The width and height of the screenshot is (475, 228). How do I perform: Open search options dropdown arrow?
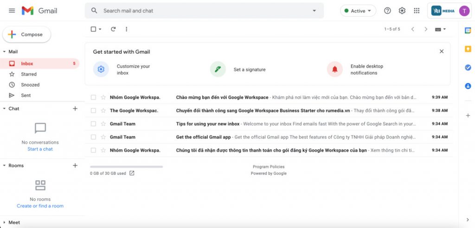click(x=314, y=11)
